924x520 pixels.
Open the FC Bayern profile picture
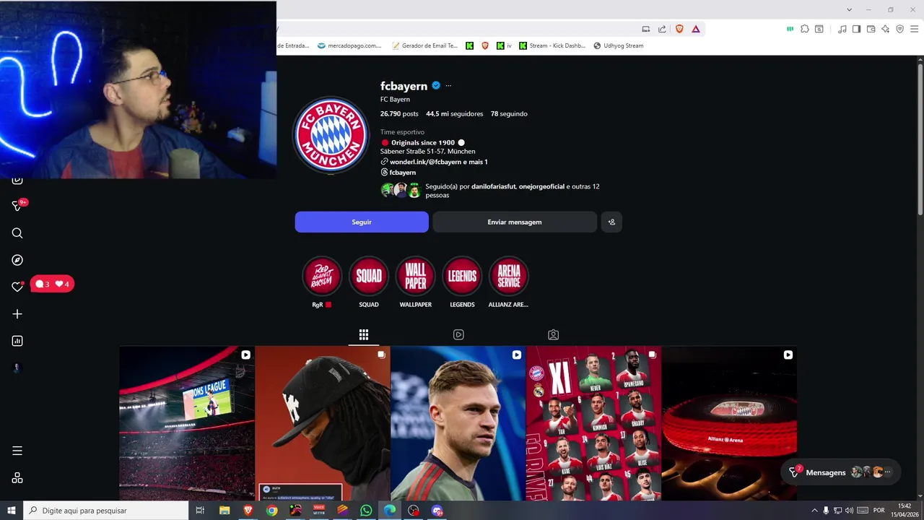pyautogui.click(x=331, y=135)
